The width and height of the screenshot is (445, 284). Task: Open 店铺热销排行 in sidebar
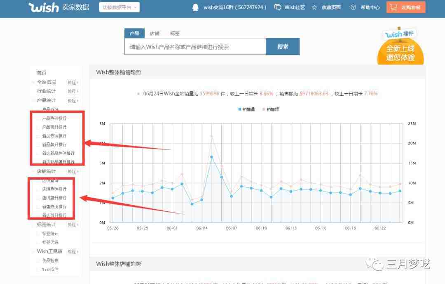tap(54, 189)
